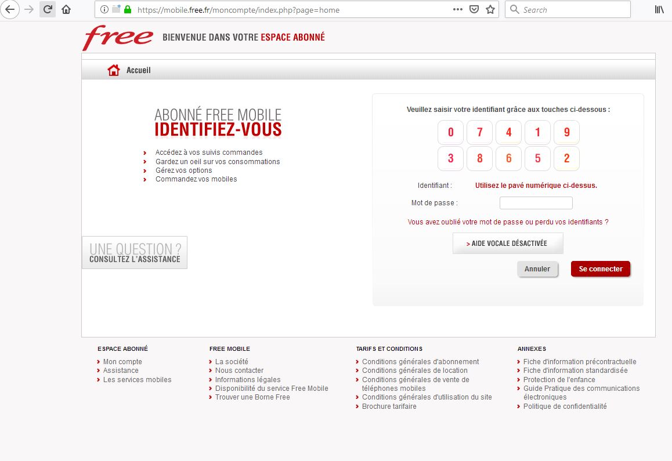Select keypad digit 9
Viewport: 672px width, 461px height.
click(x=566, y=132)
